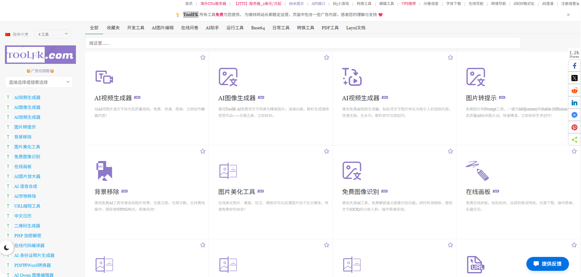Open sidebar item AI衣物移除
The width and height of the screenshot is (581, 277).
25,196
